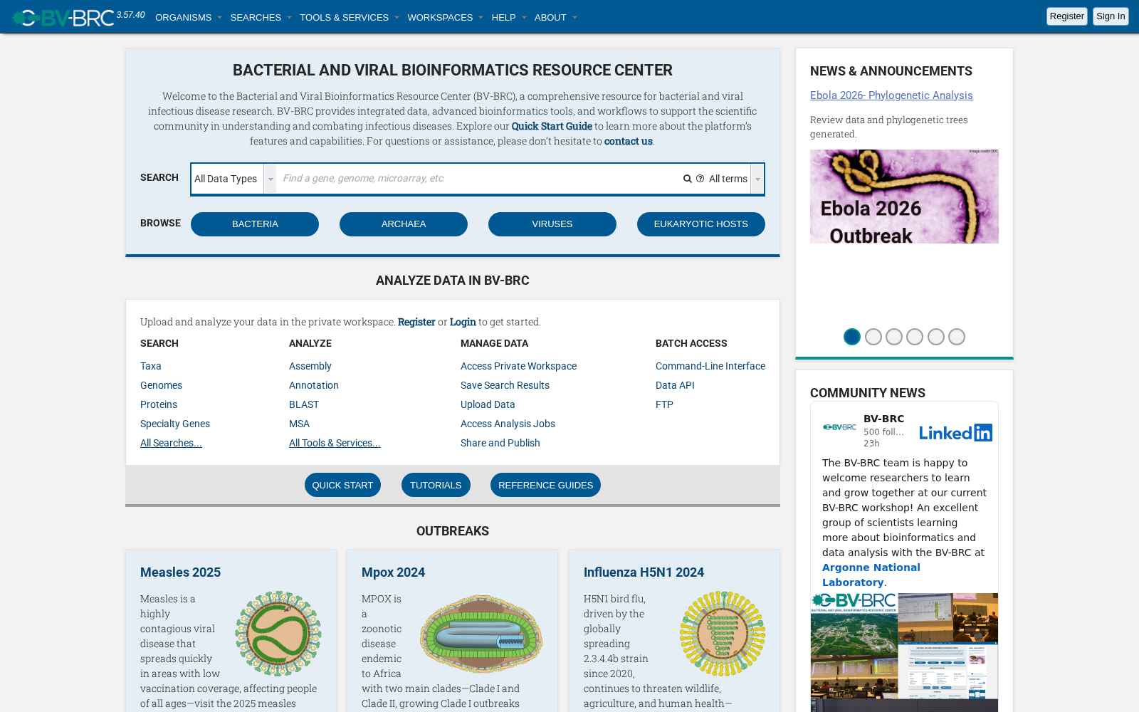Open the Data API link
1139x712 pixels.
coord(675,385)
